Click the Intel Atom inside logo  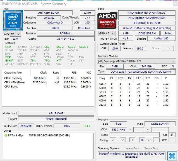tap(13, 20)
